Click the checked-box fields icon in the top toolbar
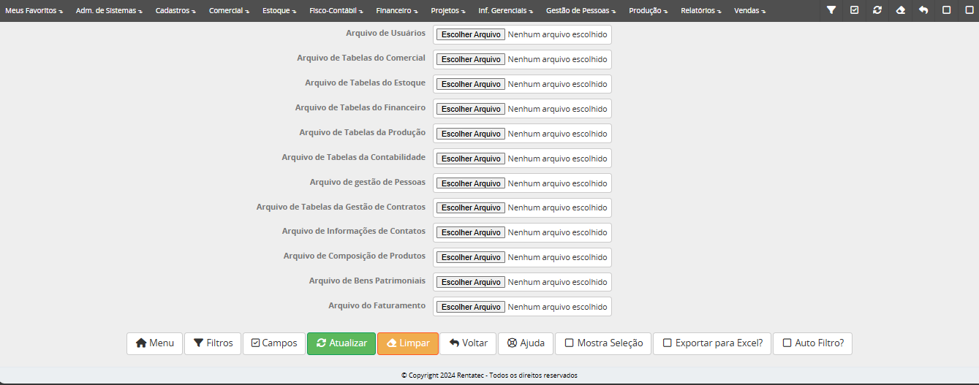The image size is (979, 385). click(854, 10)
